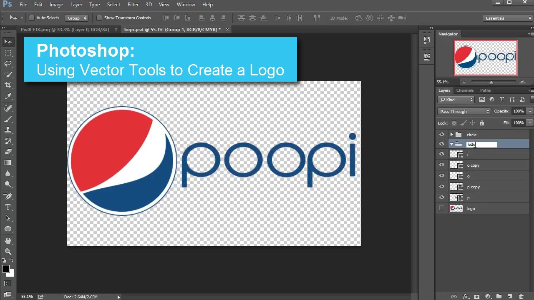Open the Kind filter dropdown in Layers panel
The height and width of the screenshot is (300, 534).
click(456, 100)
